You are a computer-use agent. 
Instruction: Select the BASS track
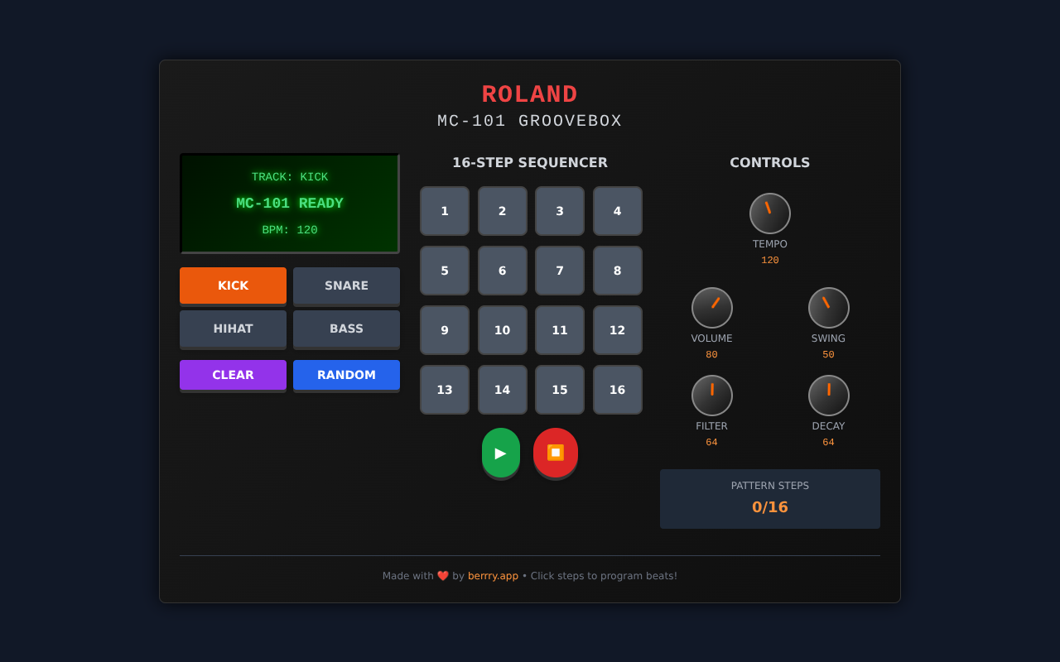(346, 329)
